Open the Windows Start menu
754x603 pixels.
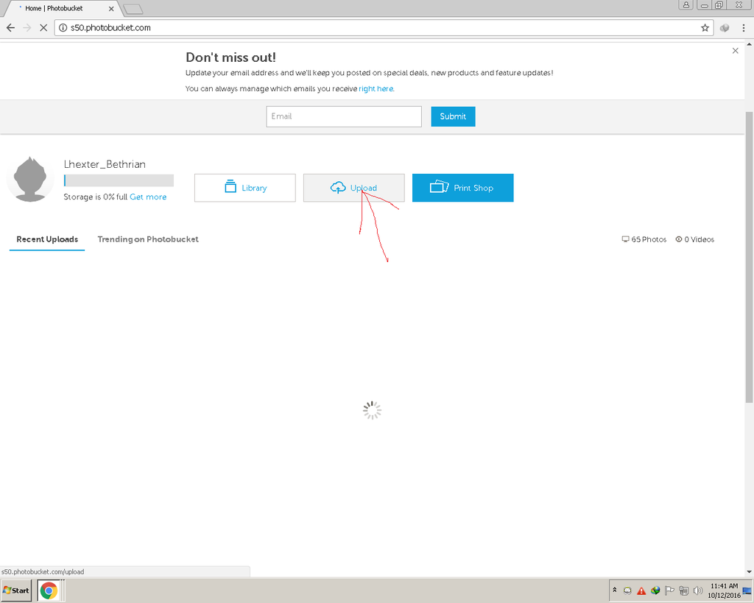[16, 590]
